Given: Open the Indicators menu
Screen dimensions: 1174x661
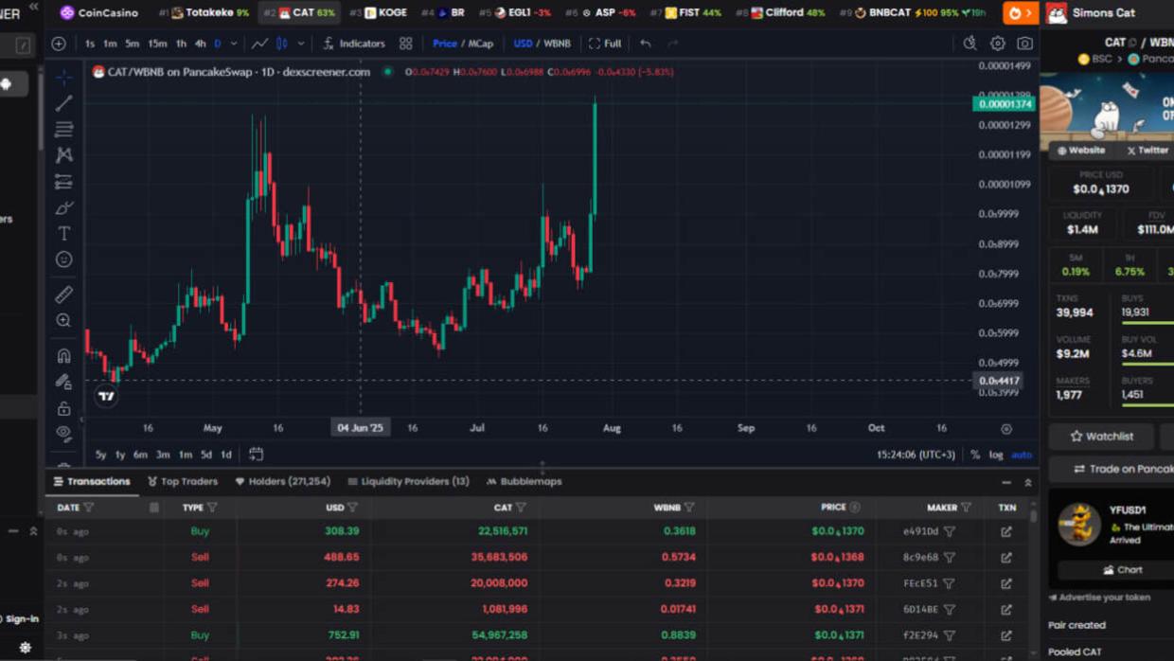Looking at the screenshot, I should coord(354,44).
